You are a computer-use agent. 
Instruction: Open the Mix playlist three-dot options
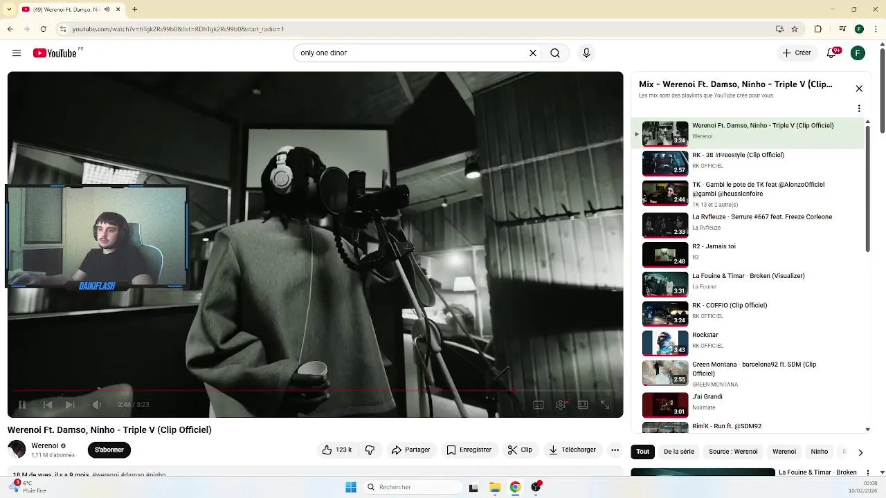tap(859, 109)
